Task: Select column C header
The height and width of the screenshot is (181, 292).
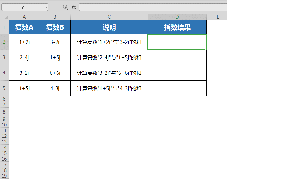Action: (x=109, y=17)
